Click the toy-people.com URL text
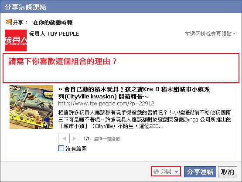Screen dimensions: 242x182 pyautogui.click(x=106, y=103)
